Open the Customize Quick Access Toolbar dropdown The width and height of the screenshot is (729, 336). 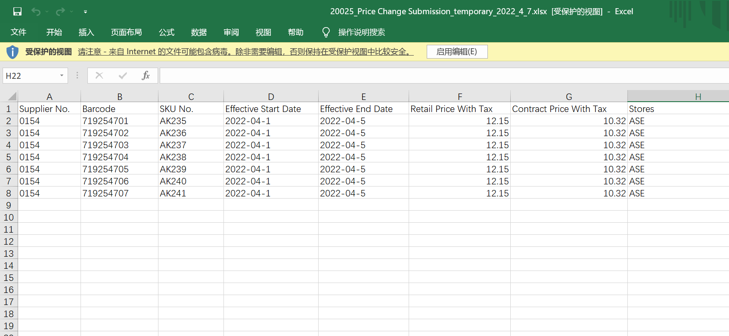[85, 12]
